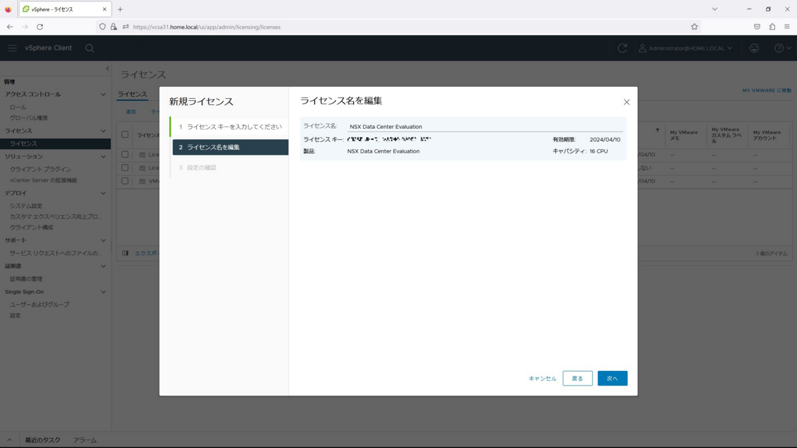Open ユーザーおよびグループ in the sidebar

click(39, 305)
